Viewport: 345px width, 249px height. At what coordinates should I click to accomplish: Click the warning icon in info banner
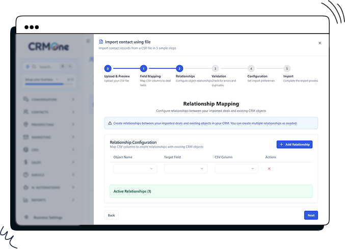click(110, 123)
